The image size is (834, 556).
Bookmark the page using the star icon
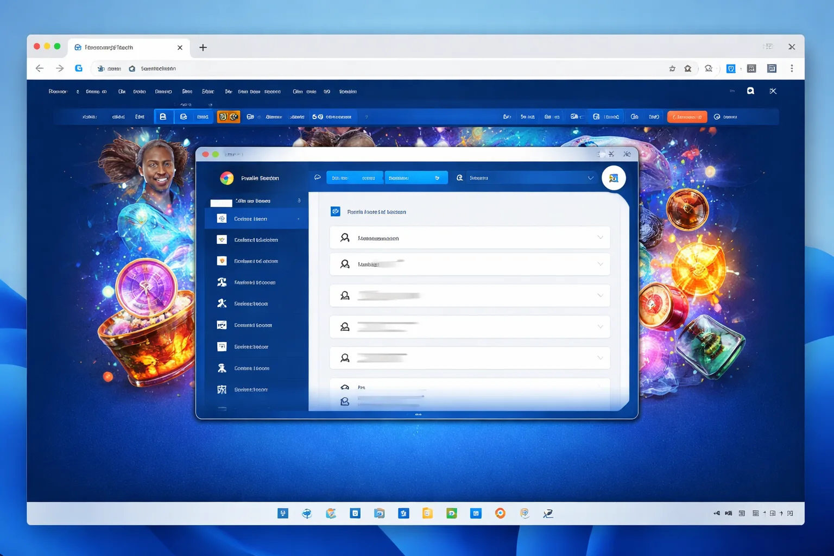pos(672,68)
